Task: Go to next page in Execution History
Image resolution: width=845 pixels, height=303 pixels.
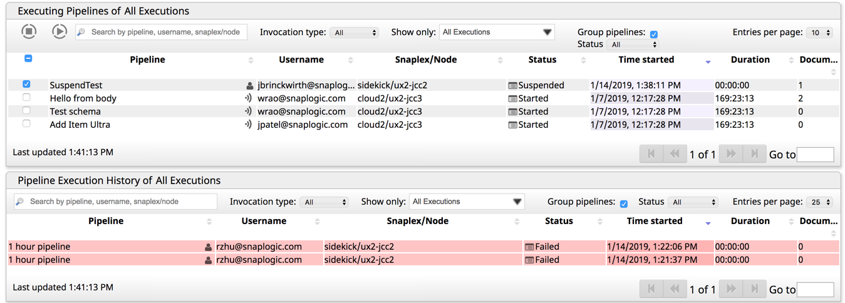Action: tap(731, 289)
